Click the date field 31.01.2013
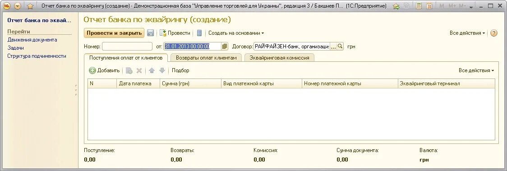Screen dimensions: 507x171 tap(192, 46)
